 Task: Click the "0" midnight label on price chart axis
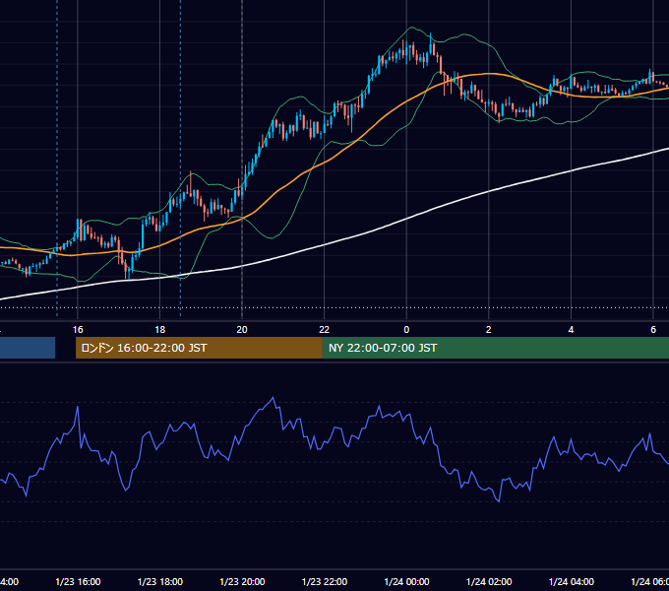pos(406,330)
